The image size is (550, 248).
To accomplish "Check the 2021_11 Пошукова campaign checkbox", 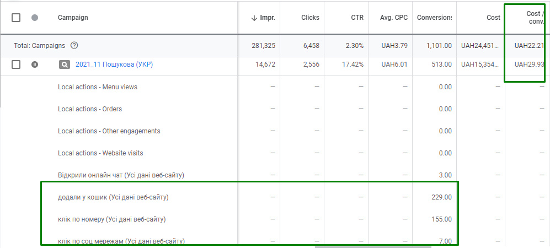I will click(16, 64).
